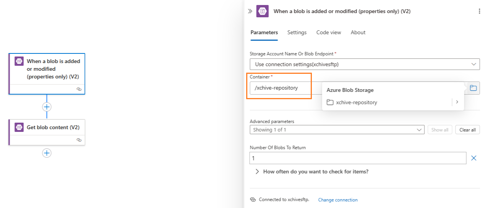Open the three-dot more options menu

click(x=479, y=11)
